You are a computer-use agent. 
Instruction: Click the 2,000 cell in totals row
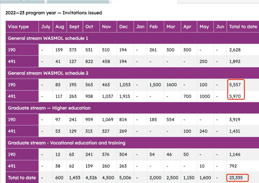coord(156,178)
